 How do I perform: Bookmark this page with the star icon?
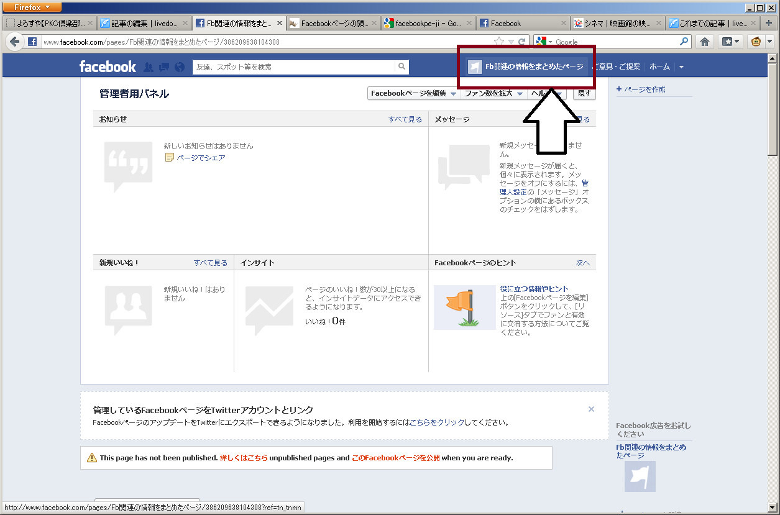pyautogui.click(x=498, y=42)
